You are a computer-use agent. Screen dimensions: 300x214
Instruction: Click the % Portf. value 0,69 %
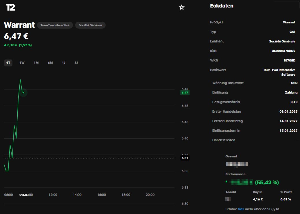point(286,199)
